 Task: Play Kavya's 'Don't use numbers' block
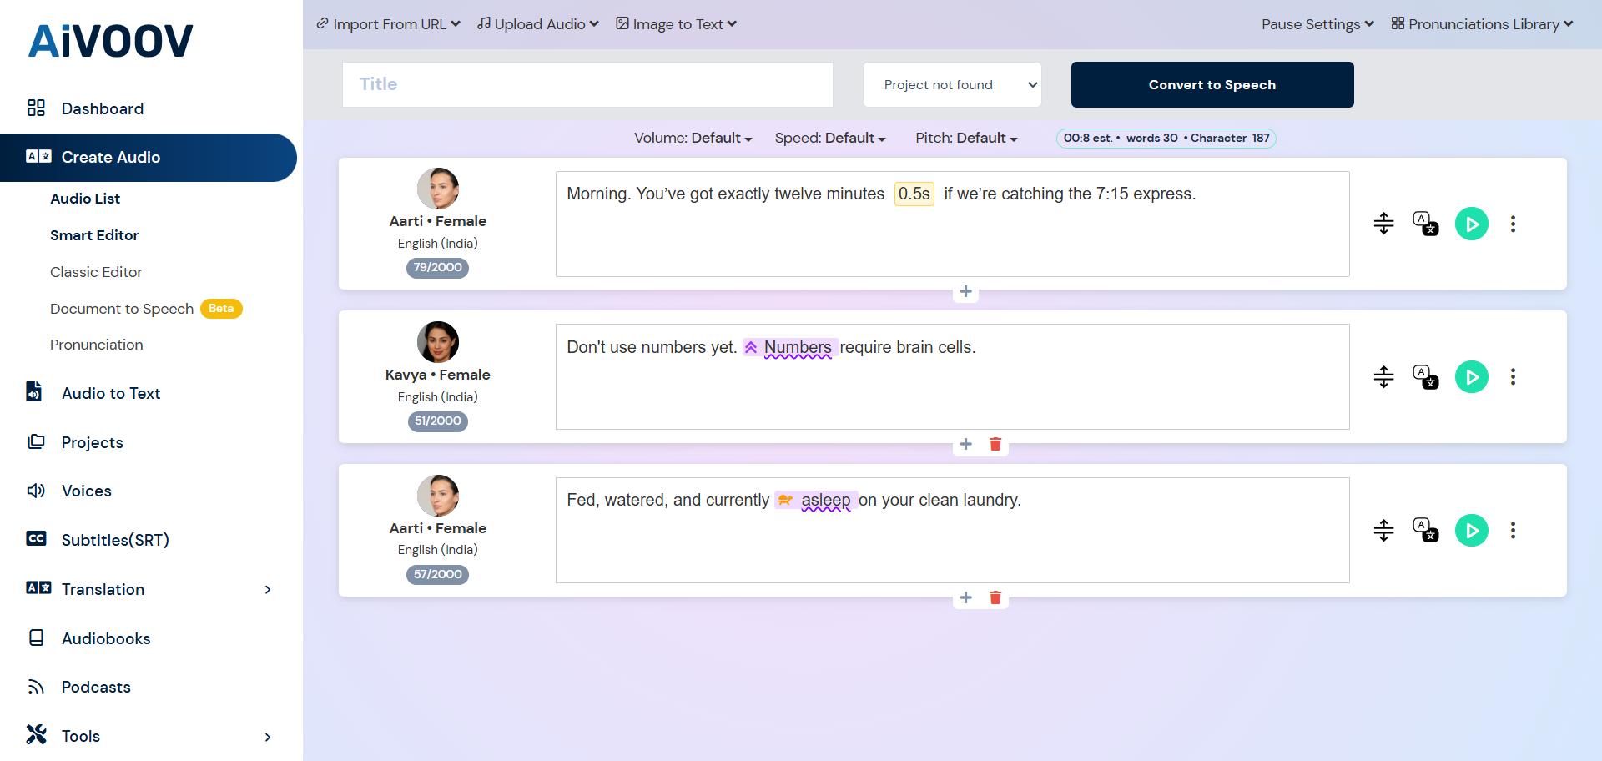coord(1472,377)
